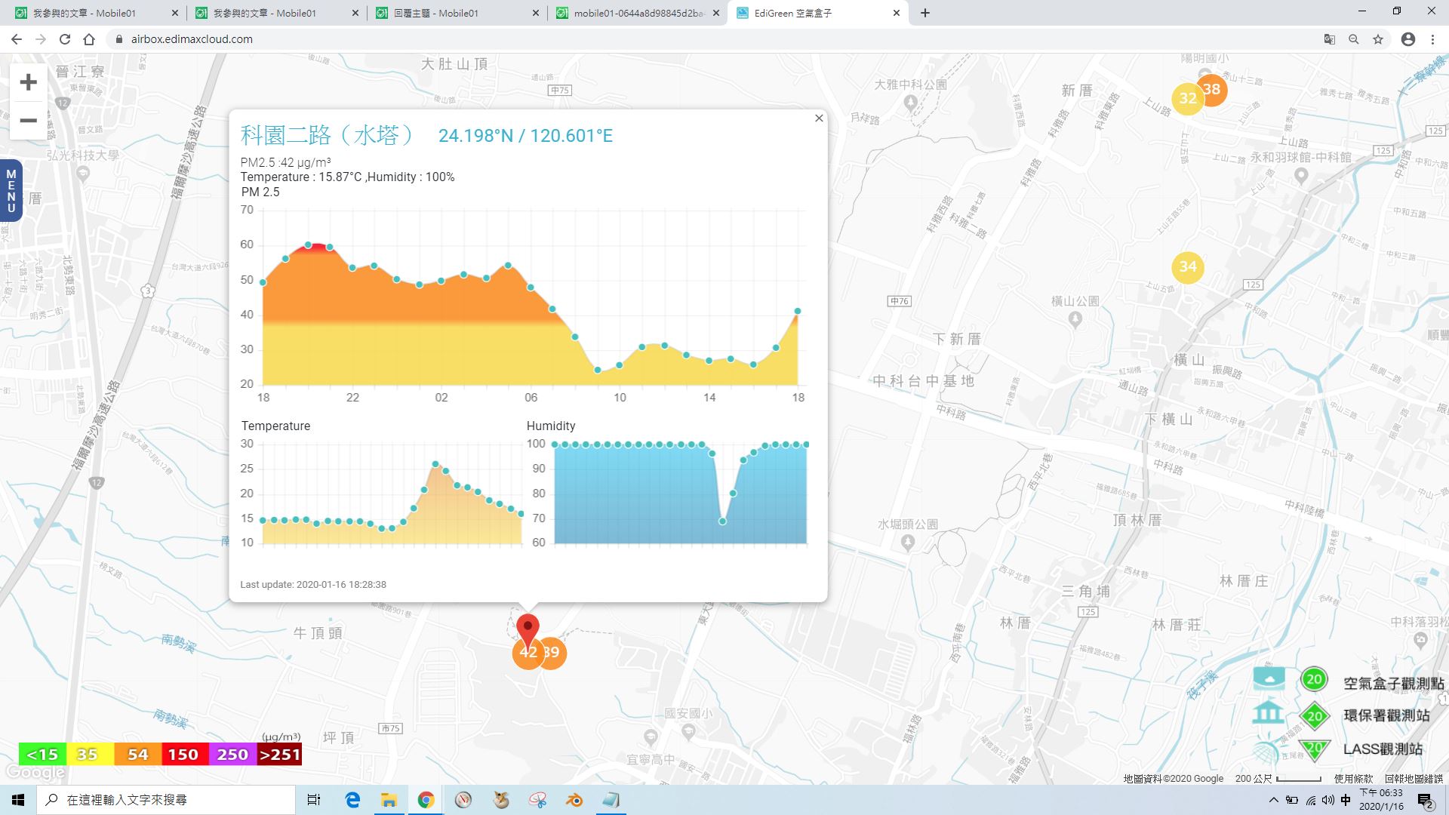Click the LASS觀測站 legend label
Viewport: 1449px width, 815px height.
tap(1383, 749)
